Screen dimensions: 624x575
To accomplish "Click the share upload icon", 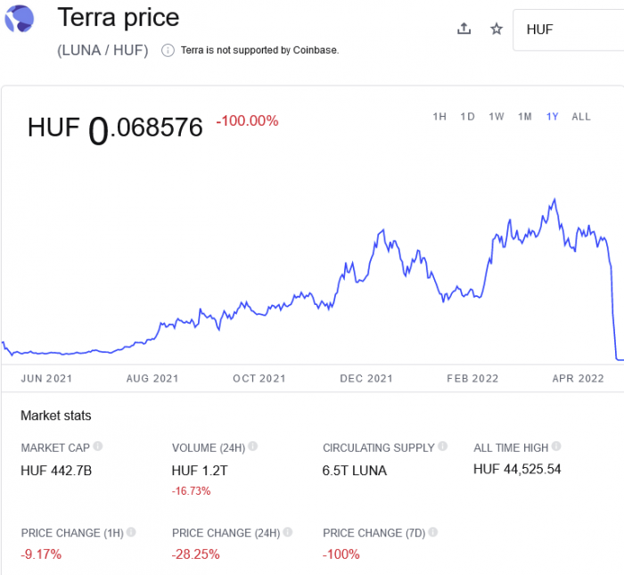I will (464, 29).
